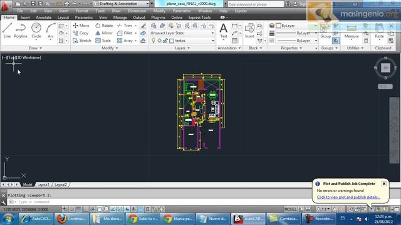Toggle layer on/off lightbulb for textos

(x=154, y=41)
